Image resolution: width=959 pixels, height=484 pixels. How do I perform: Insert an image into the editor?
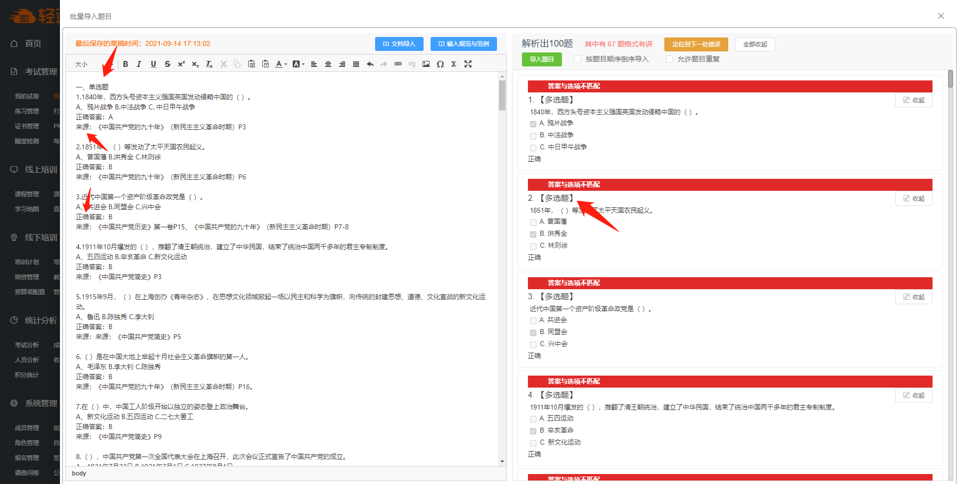[426, 64]
